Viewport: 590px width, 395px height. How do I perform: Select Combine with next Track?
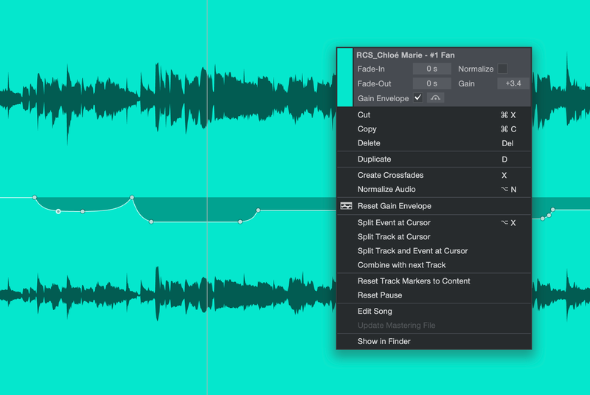(401, 265)
